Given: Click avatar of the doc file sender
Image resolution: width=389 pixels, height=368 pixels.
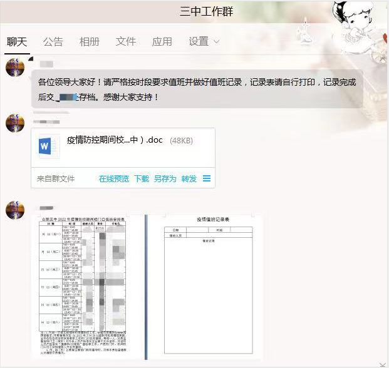Looking at the screenshot, I should pyautogui.click(x=15, y=123).
